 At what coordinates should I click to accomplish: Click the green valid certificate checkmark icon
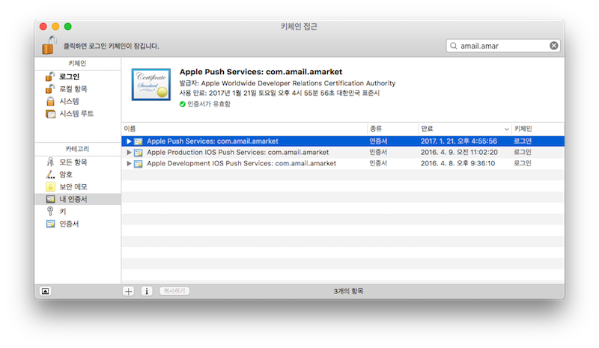click(183, 104)
